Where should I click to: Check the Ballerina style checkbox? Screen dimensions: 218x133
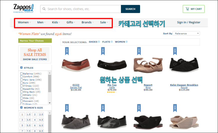click(21, 74)
